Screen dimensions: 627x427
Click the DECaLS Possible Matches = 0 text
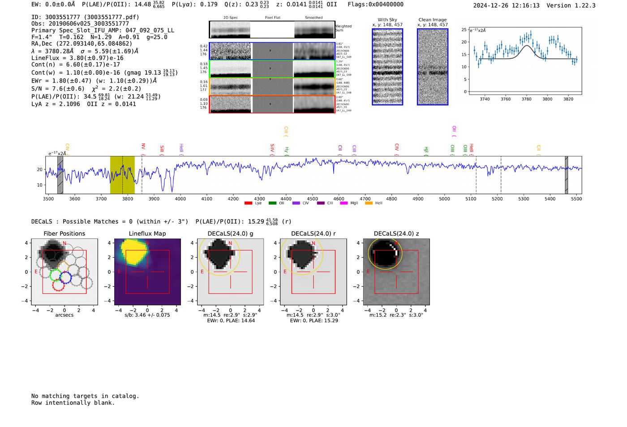coord(110,221)
